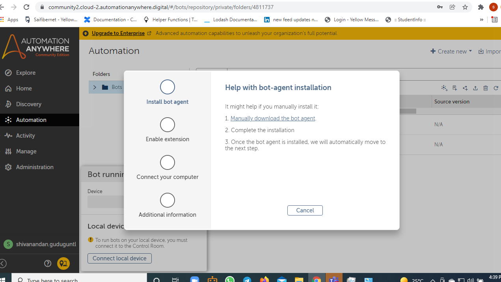This screenshot has width=501, height=282.
Task: Open the Create new dropdown
Action: [451, 52]
